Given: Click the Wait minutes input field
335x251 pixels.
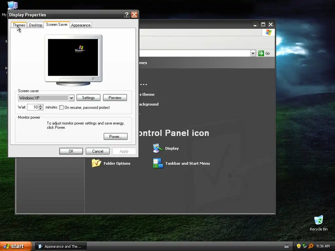Looking at the screenshot, I should 33,107.
